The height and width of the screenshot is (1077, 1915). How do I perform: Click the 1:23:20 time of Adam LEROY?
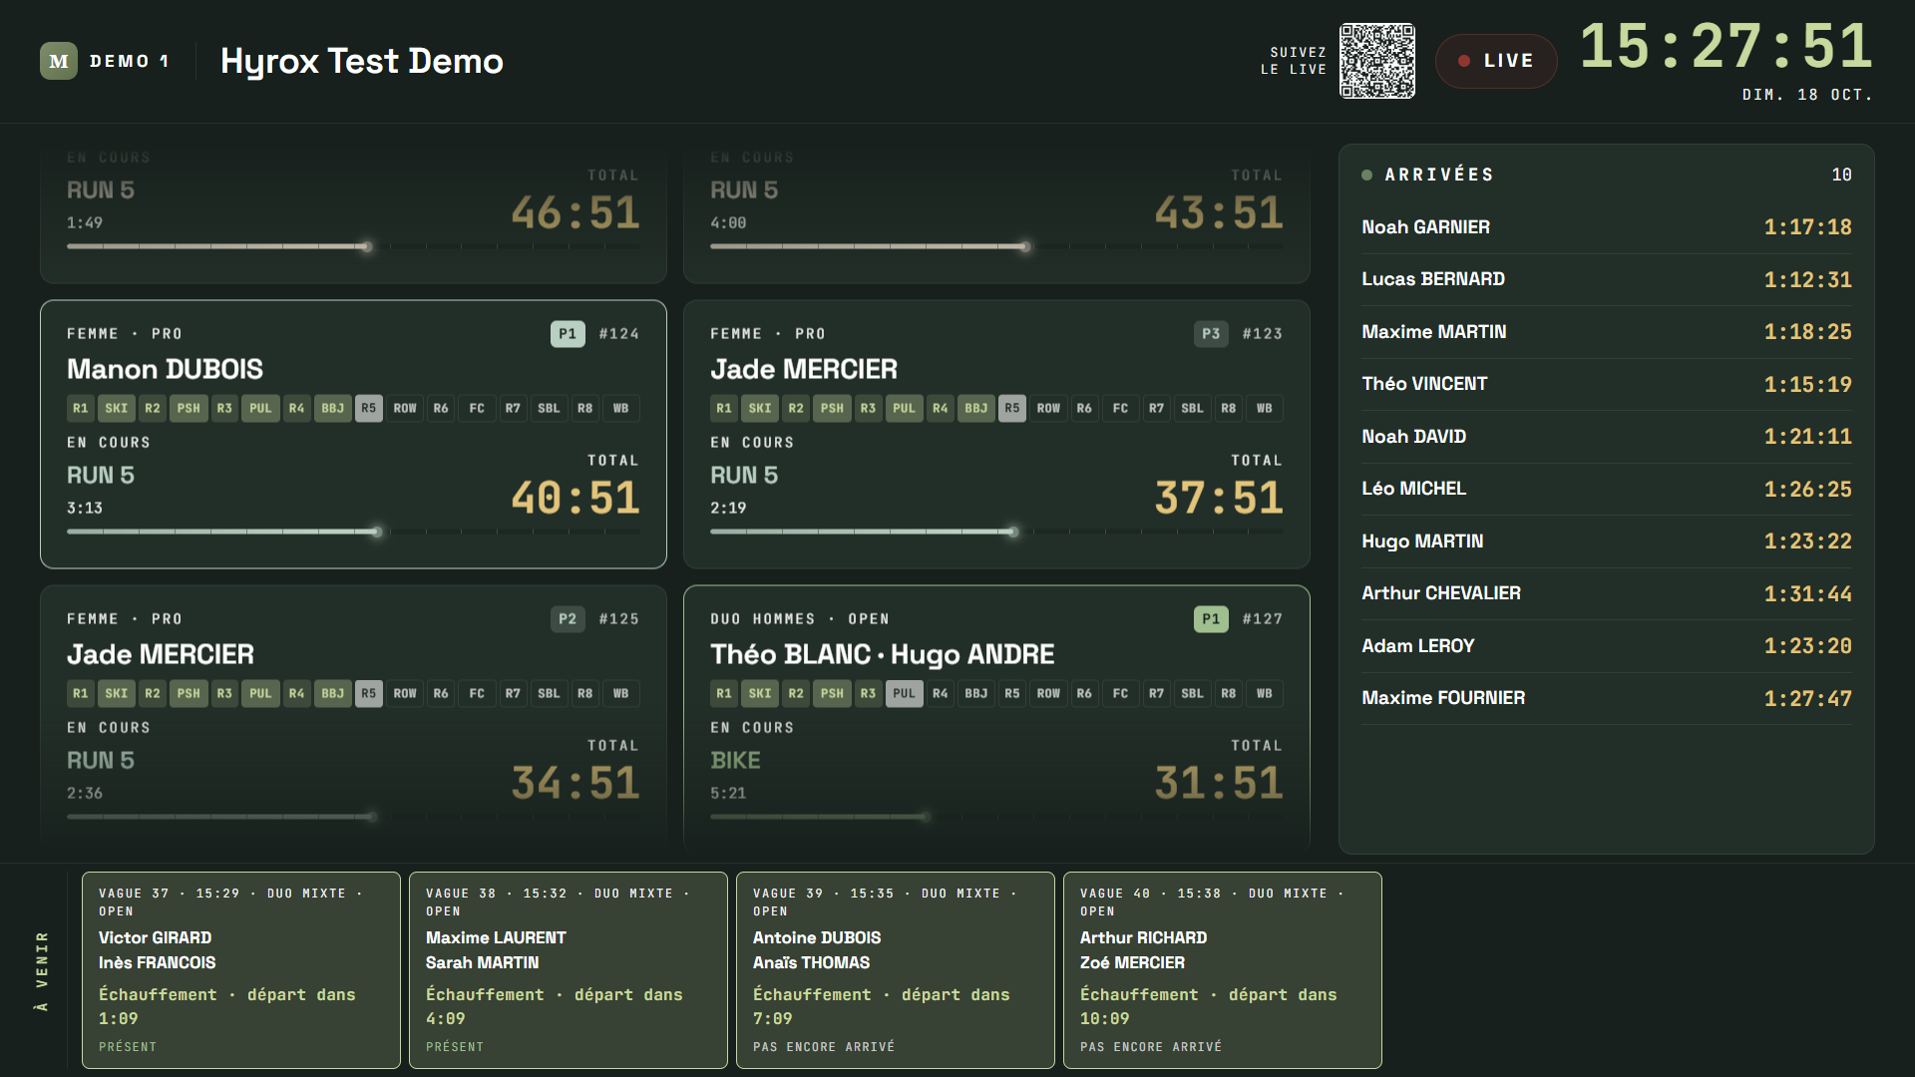pyautogui.click(x=1807, y=646)
